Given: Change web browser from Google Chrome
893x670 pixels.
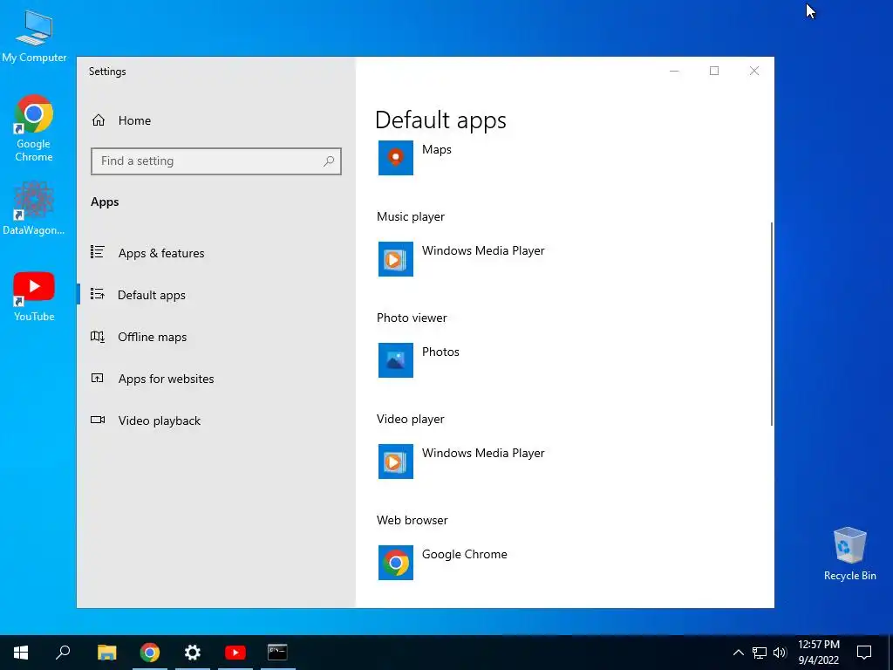Looking at the screenshot, I should pyautogui.click(x=464, y=554).
